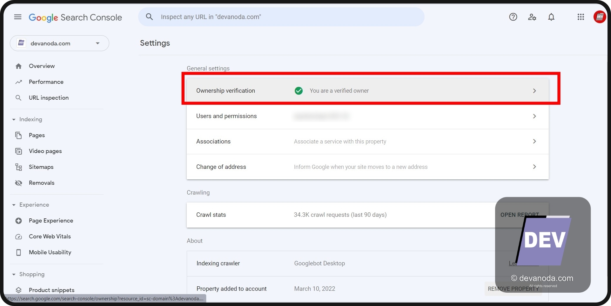Open Product snippets in sidebar
611x306 pixels.
tap(51, 290)
